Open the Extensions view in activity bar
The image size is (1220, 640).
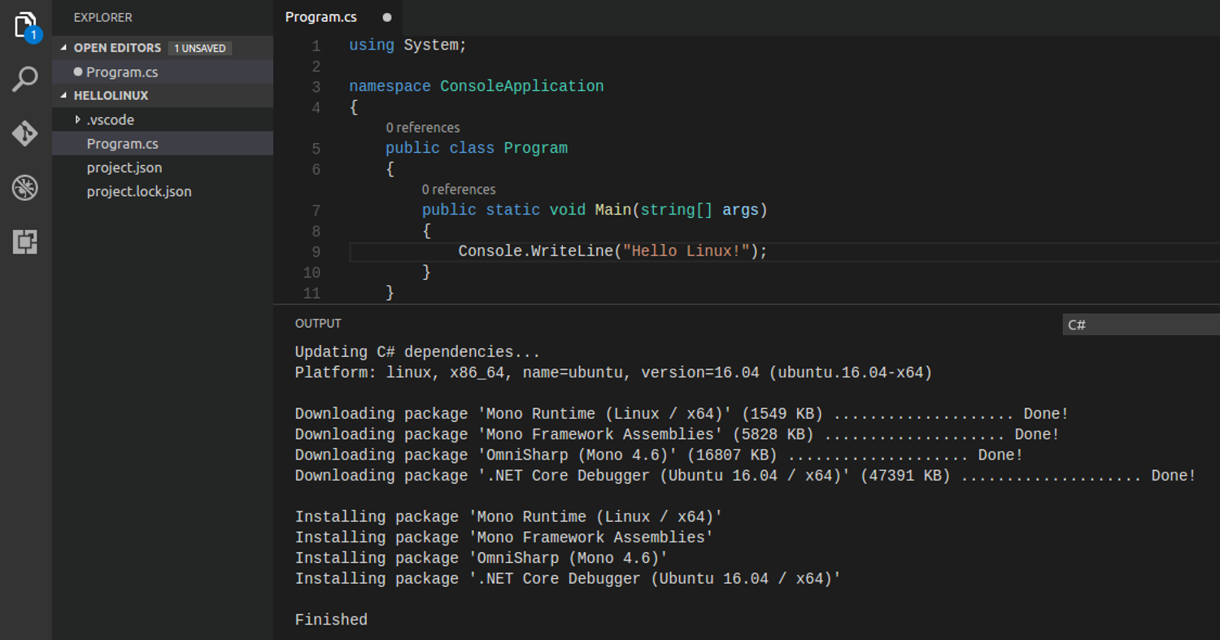25,242
